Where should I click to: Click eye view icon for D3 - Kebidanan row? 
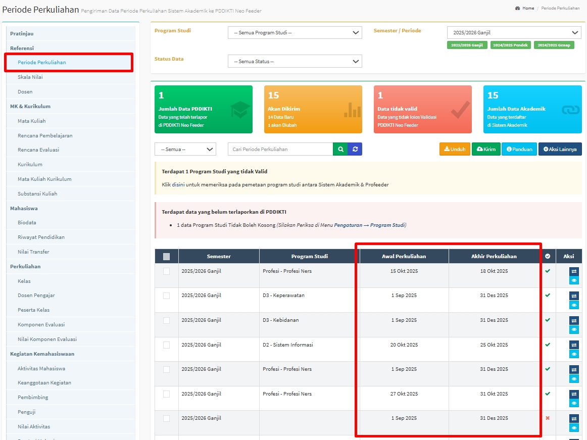574,329
